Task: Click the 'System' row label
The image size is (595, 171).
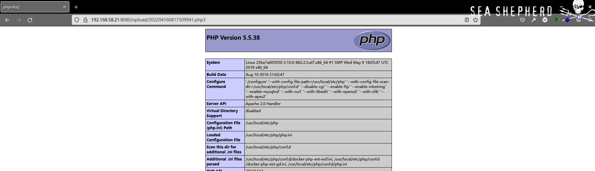Action: pos(213,63)
